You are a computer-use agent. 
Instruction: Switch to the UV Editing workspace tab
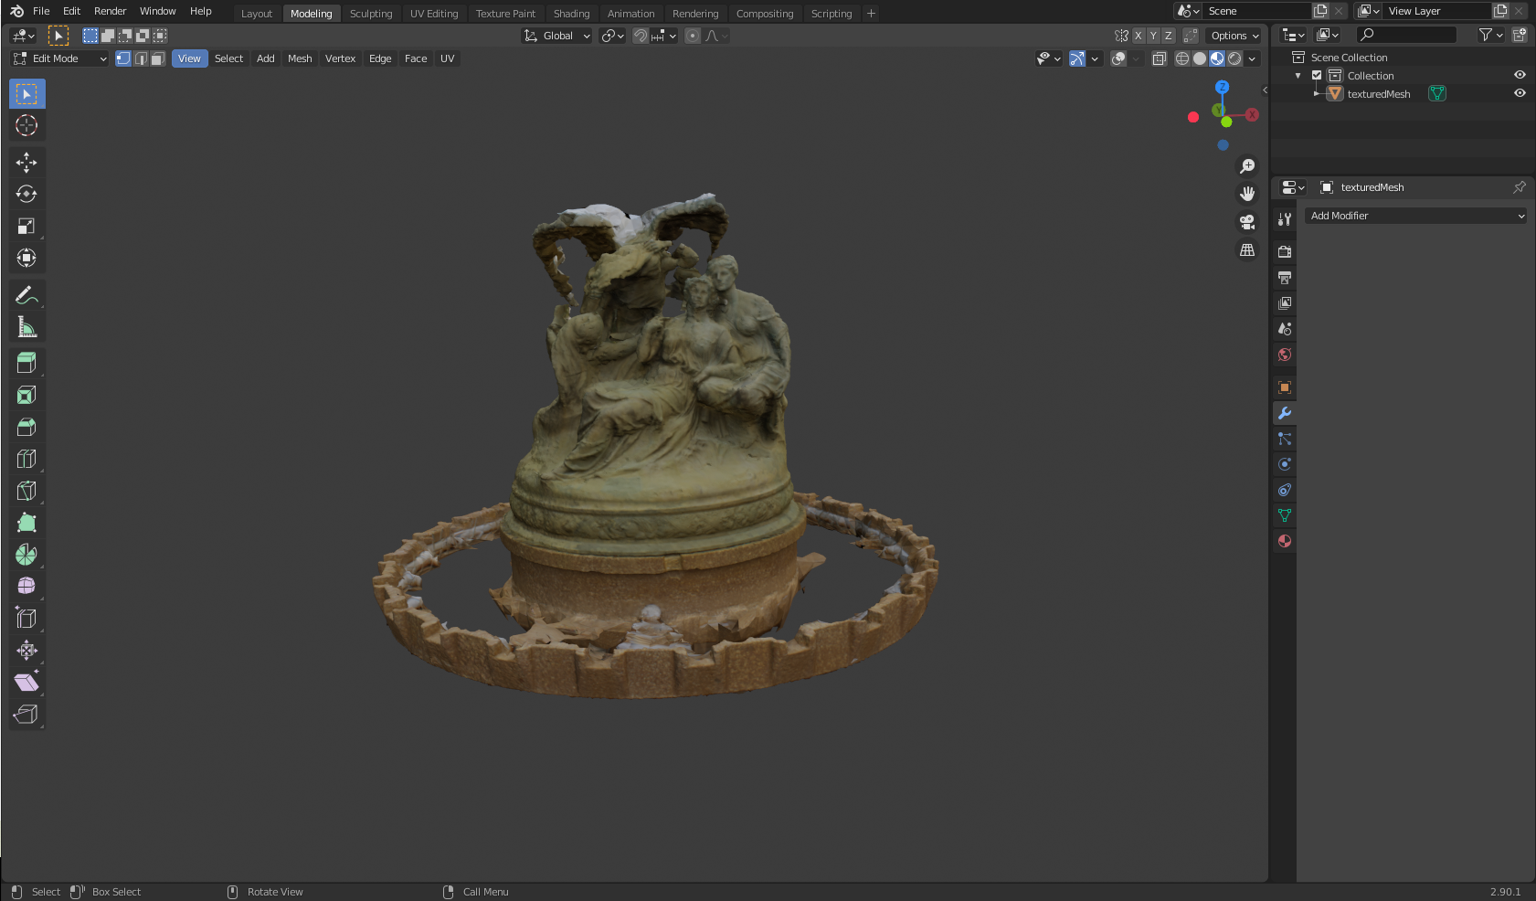point(434,14)
